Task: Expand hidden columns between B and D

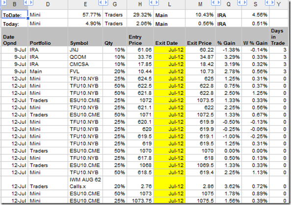Action: tap(28, 2)
